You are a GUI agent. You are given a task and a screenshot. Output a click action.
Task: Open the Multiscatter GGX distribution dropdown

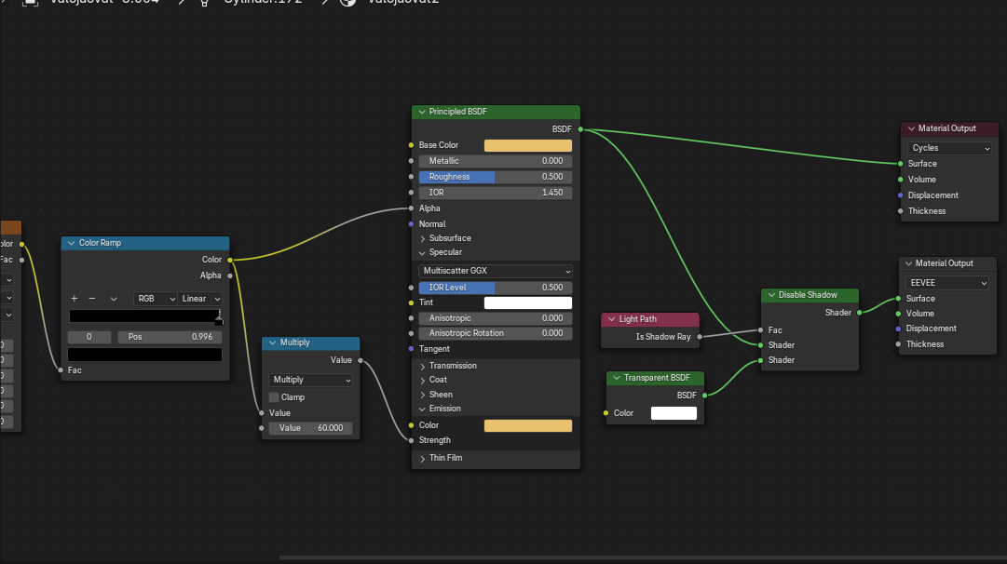tap(496, 271)
